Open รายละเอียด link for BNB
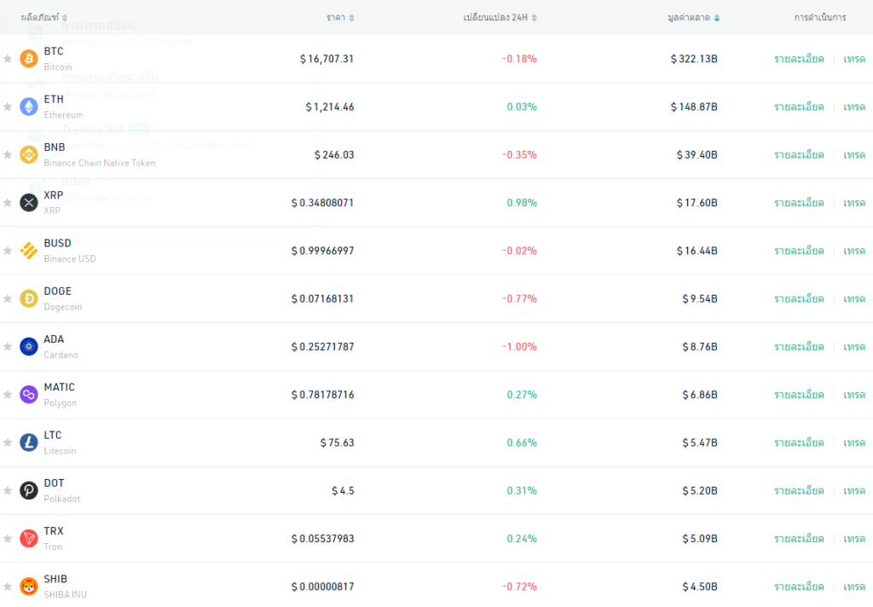The image size is (873, 607). click(799, 154)
